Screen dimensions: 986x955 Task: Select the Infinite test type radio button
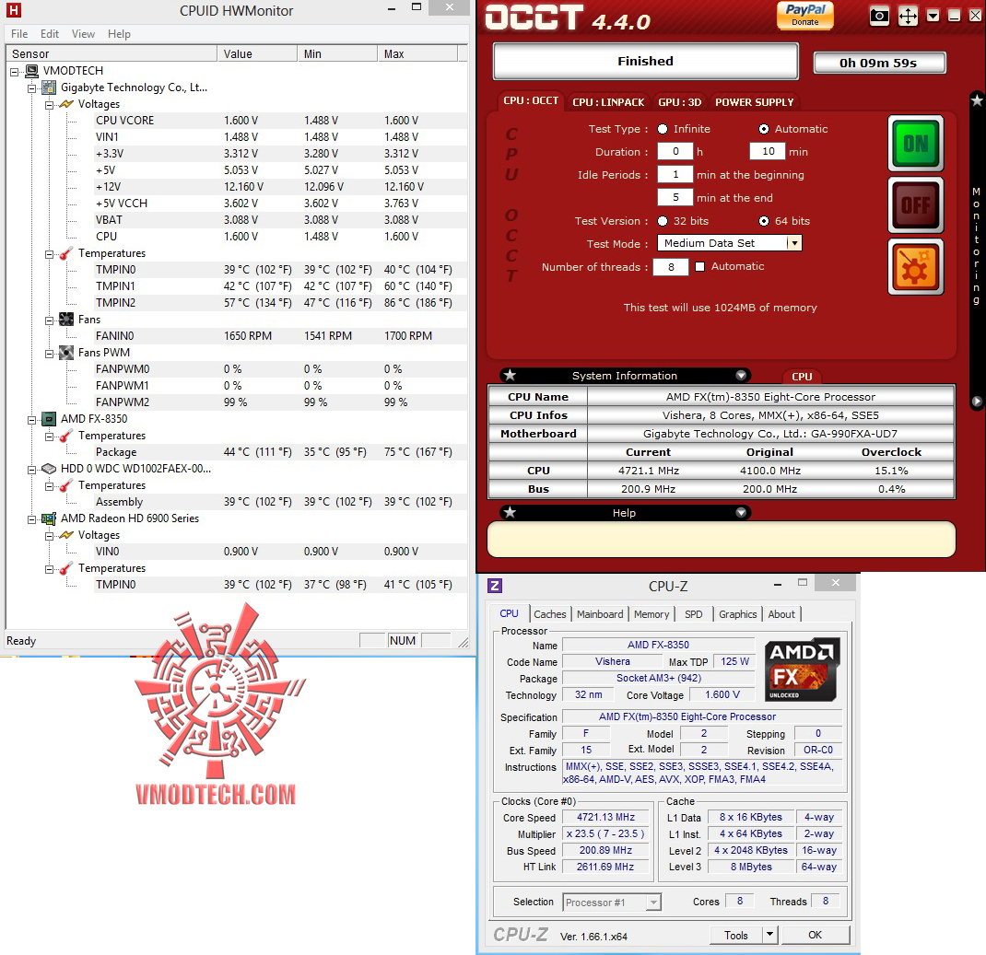click(663, 129)
